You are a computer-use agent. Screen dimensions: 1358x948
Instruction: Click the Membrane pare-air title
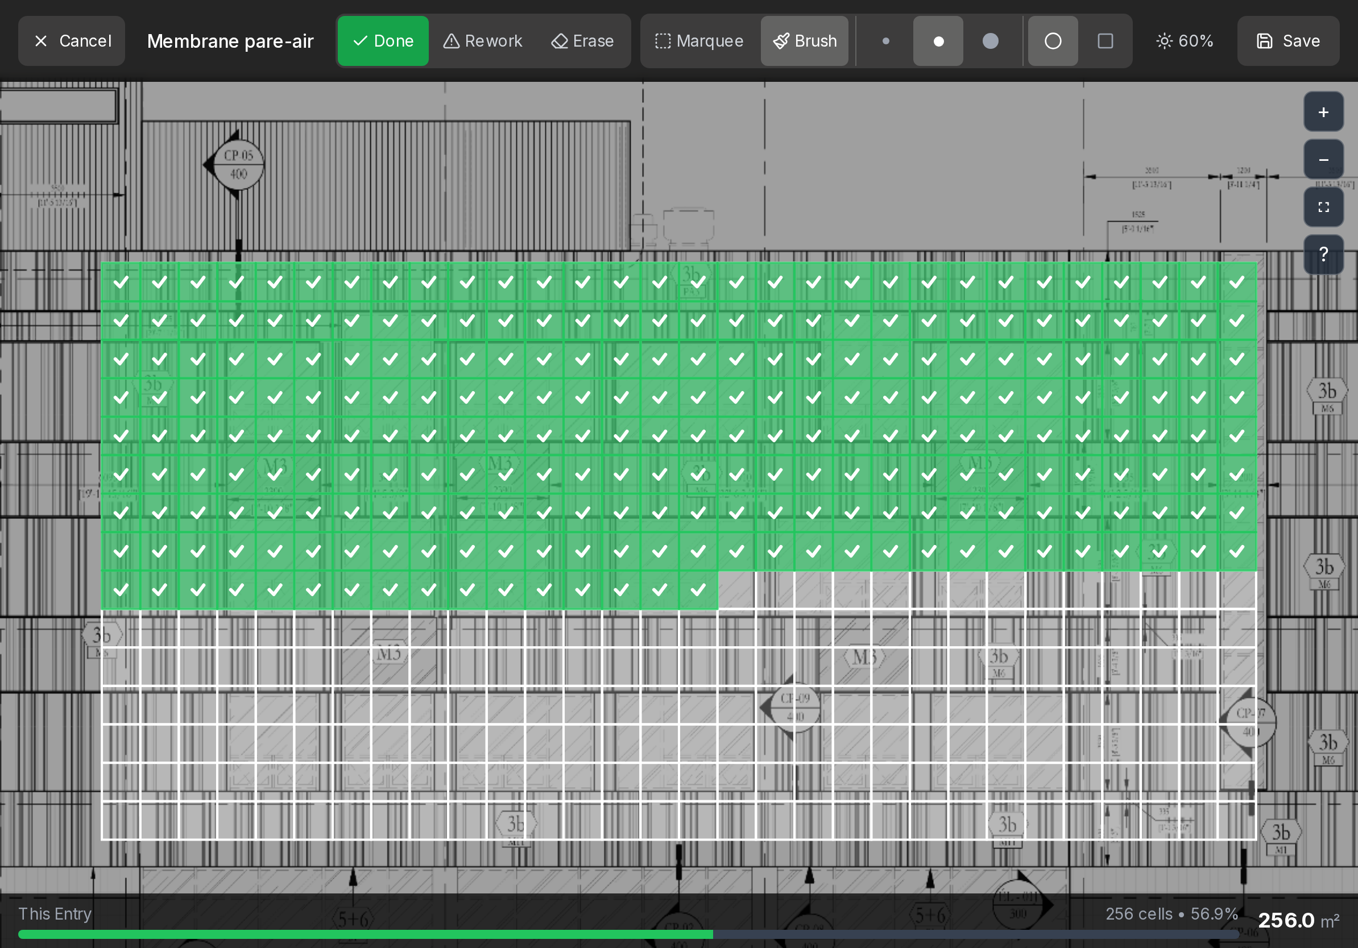(x=230, y=41)
